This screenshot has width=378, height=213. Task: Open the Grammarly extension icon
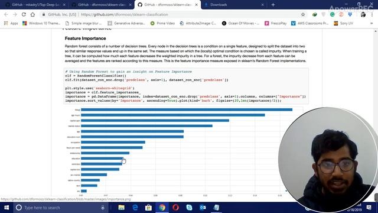pyautogui.click(x=332, y=14)
